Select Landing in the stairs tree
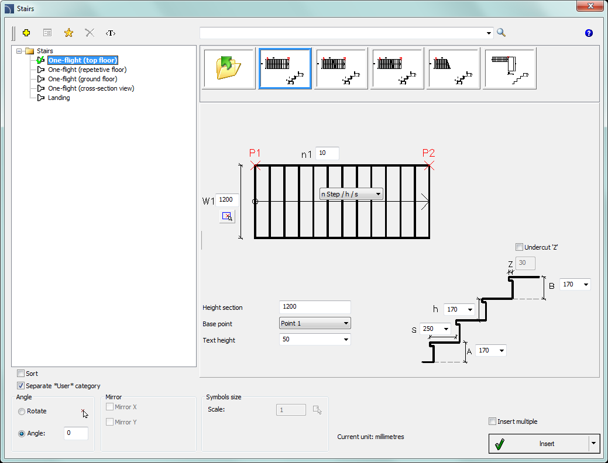The width and height of the screenshot is (608, 463). [x=59, y=98]
